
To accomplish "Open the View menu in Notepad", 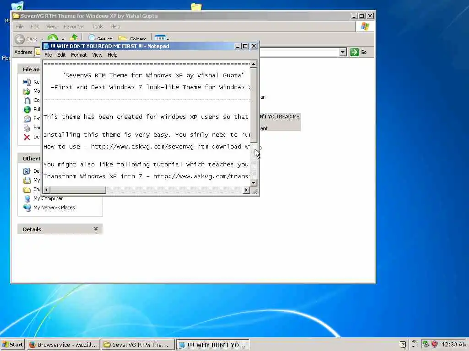I will click(x=97, y=55).
